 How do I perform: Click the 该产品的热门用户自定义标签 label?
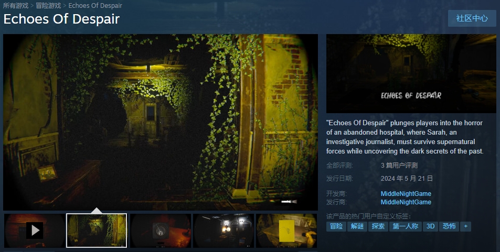369,216
